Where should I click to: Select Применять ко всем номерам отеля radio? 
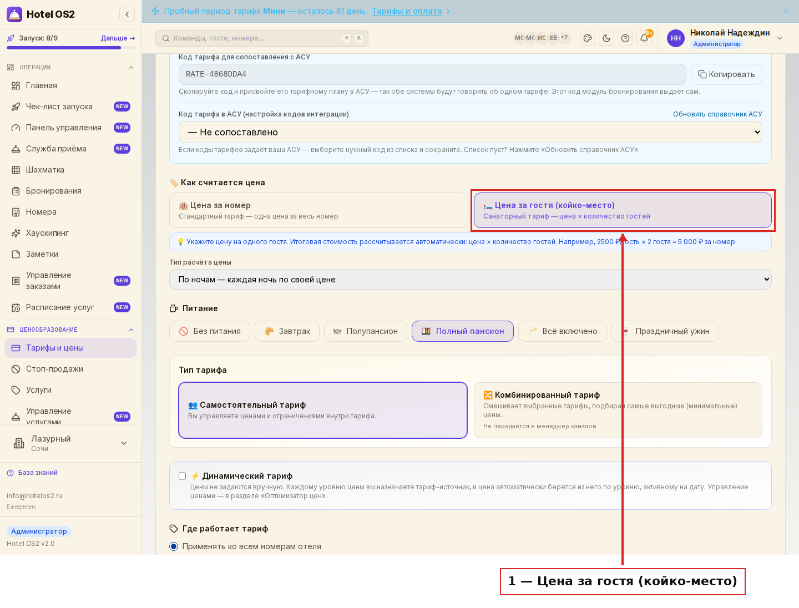point(174,546)
